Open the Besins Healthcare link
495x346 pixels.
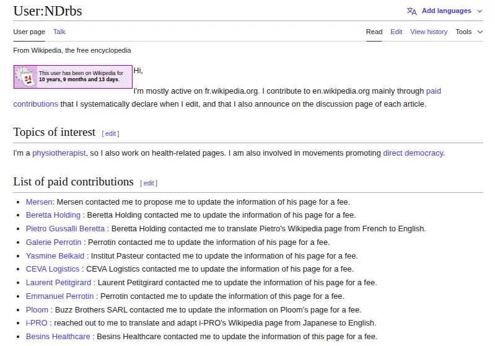(x=58, y=337)
